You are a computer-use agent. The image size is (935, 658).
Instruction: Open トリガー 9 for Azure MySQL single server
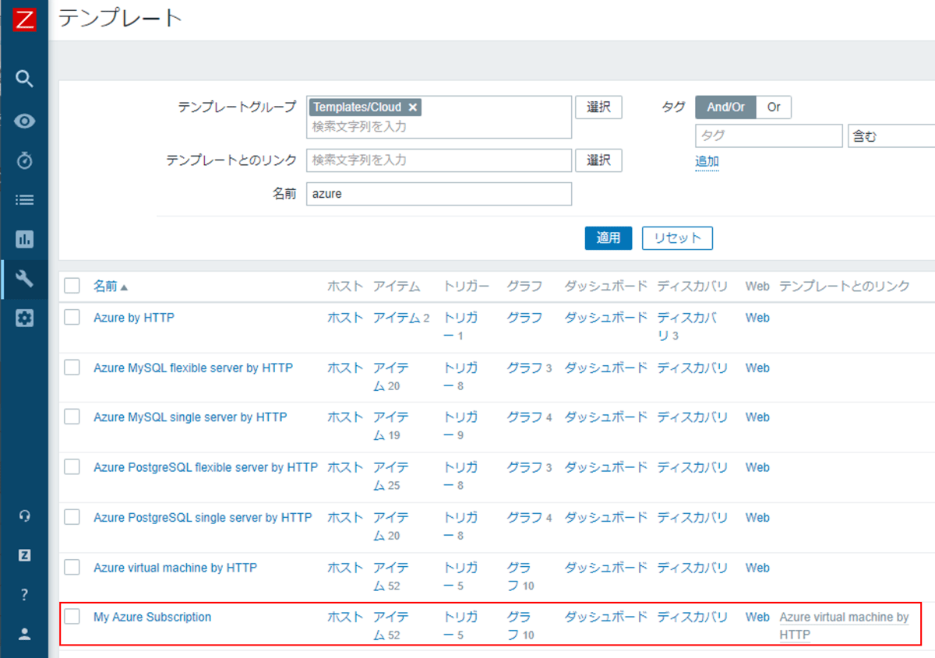click(460, 425)
